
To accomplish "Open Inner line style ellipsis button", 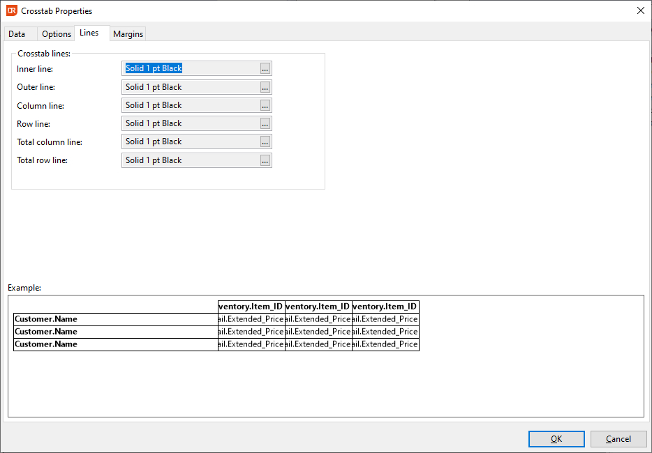I will tap(265, 68).
